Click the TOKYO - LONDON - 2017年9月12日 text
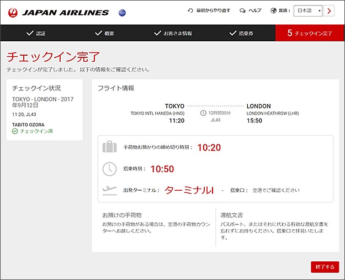The height and width of the screenshot is (280, 345). point(43,102)
